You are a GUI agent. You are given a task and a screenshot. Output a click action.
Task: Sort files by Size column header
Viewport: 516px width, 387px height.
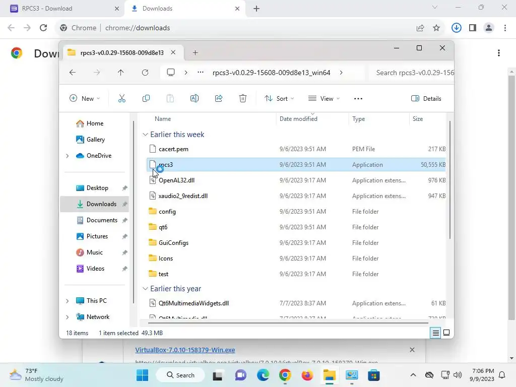click(x=418, y=119)
